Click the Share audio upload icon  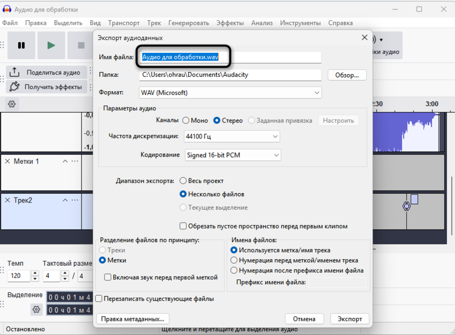[x=14, y=73]
